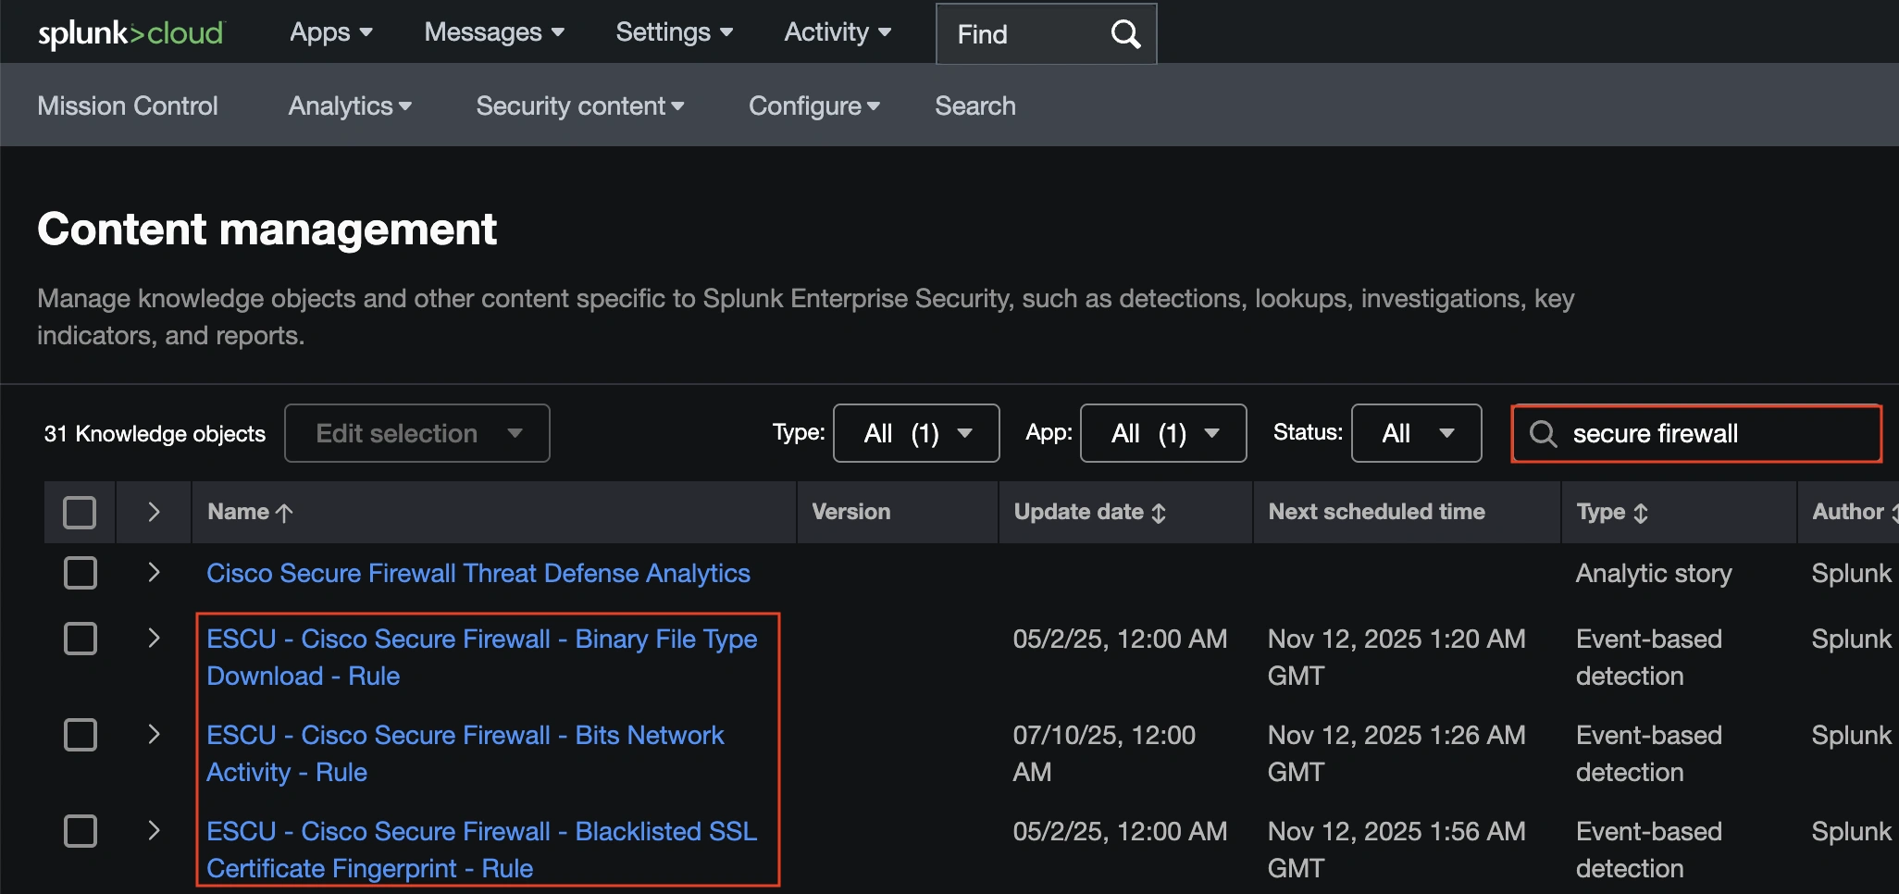Image resolution: width=1899 pixels, height=894 pixels.
Task: Click the Type column sort icon
Action: [x=1644, y=512]
